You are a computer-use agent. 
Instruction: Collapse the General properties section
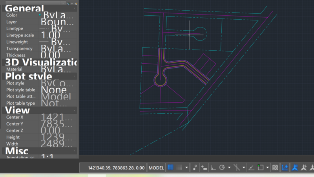75,9
